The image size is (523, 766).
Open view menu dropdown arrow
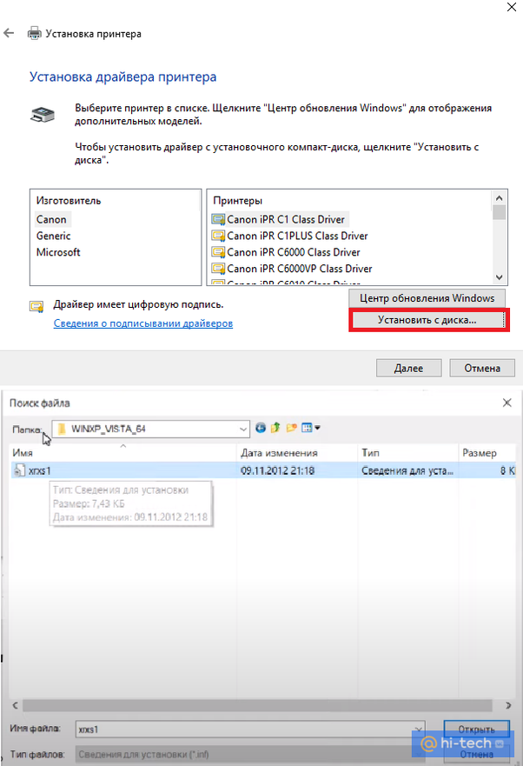point(317,428)
